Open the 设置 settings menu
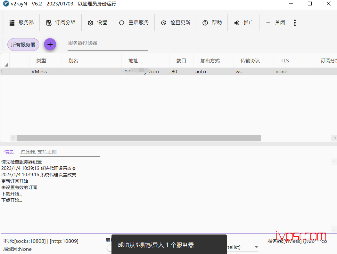 tap(97, 22)
